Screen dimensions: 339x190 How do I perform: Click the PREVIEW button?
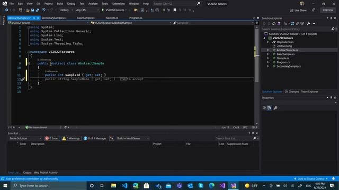pos(328,10)
